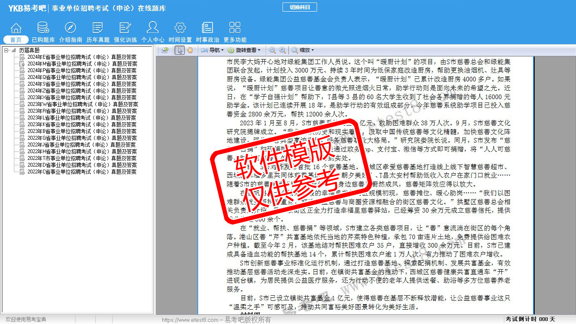Screen dimensions: 576x324
Task: Open 时间设置 gear icon
Action: (x=180, y=28)
